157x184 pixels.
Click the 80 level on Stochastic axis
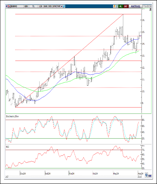pos(143,120)
